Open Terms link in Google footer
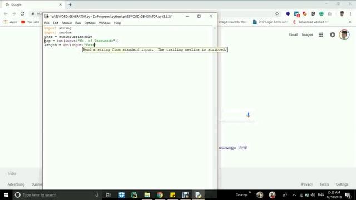This screenshot has height=200, width=356. [324, 184]
